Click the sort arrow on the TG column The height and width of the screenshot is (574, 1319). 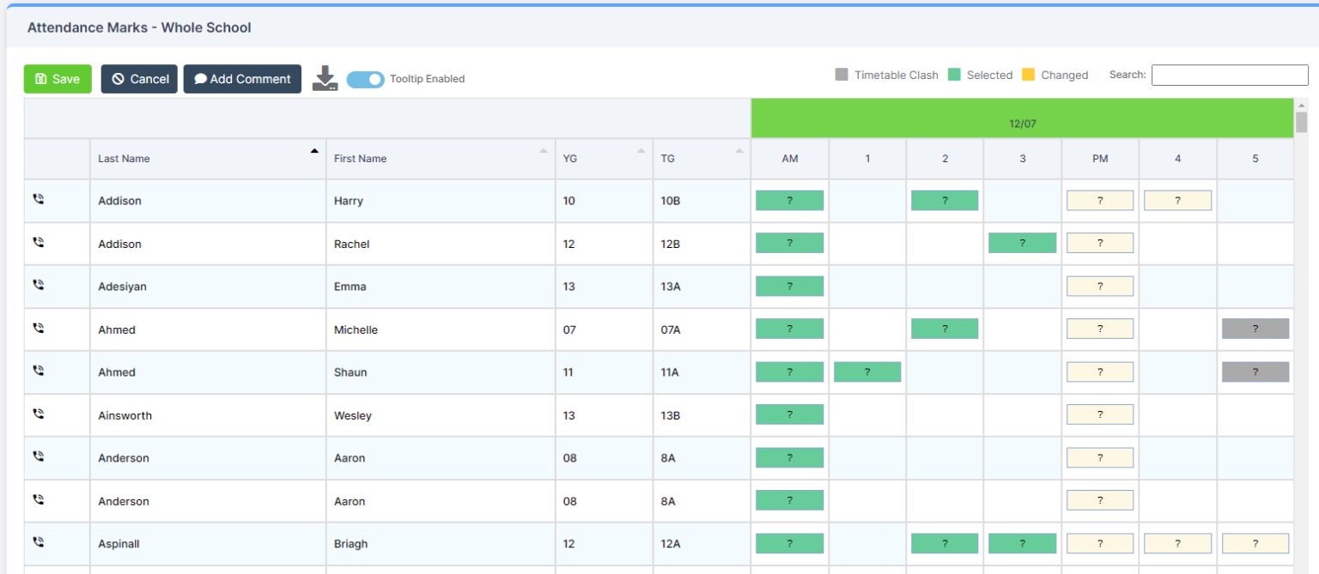tap(737, 152)
